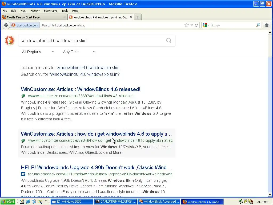
Task: Select the windowsblinds 4.6 search tab
Action: (x=101, y=17)
